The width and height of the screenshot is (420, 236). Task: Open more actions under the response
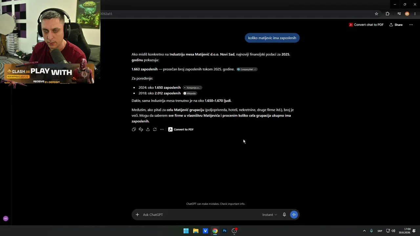coord(162,129)
